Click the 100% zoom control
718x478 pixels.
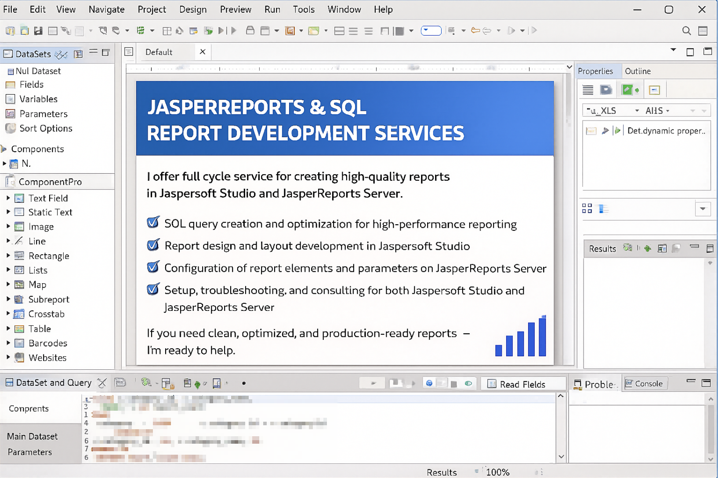[497, 472]
